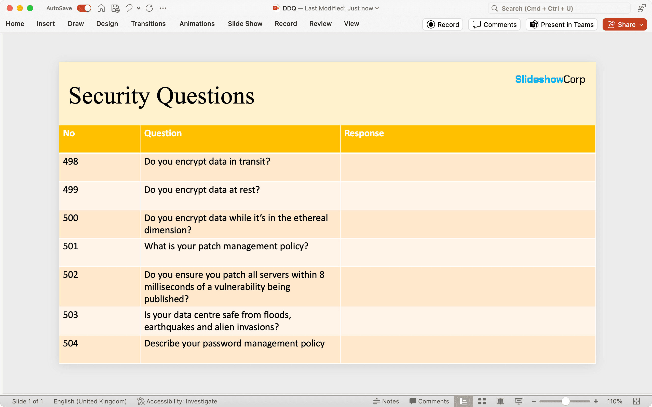Click Accessibility: Investigate status item
Image resolution: width=652 pixels, height=407 pixels.
[177, 401]
